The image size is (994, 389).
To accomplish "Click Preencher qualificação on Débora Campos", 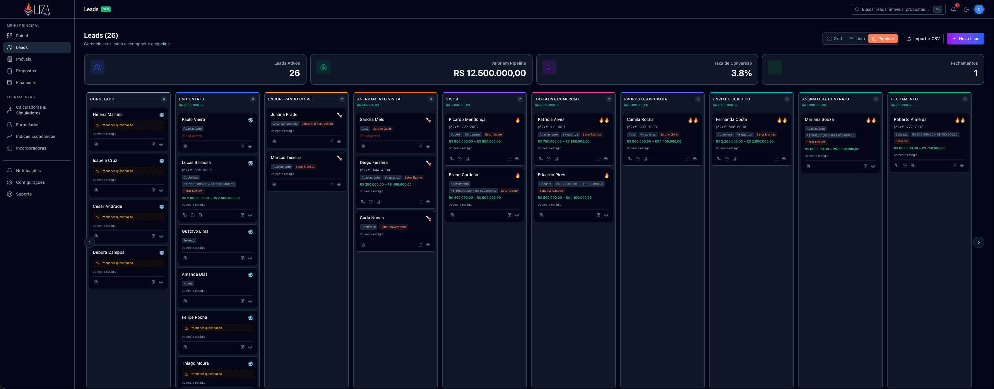I will click(x=129, y=263).
